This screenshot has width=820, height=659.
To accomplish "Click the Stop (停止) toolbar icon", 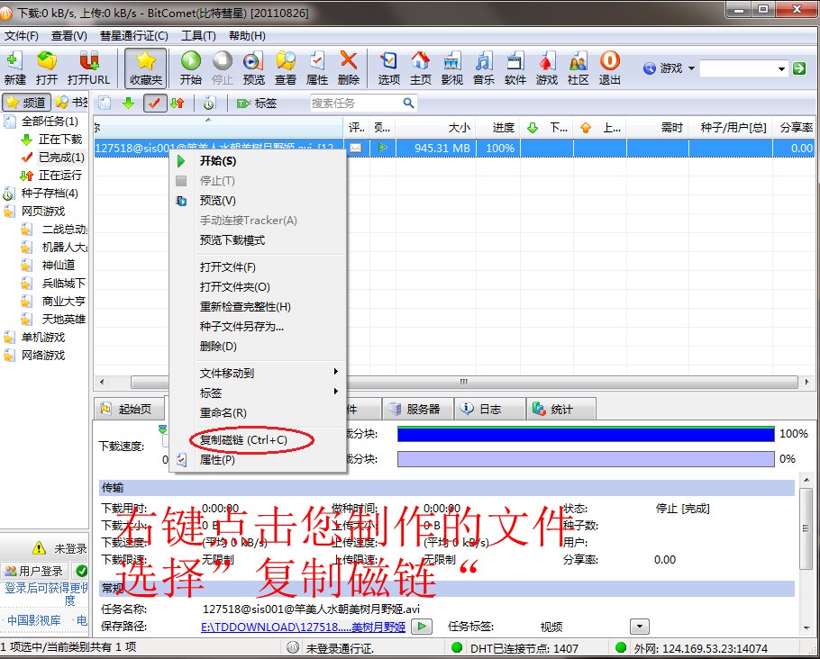I will (x=223, y=68).
